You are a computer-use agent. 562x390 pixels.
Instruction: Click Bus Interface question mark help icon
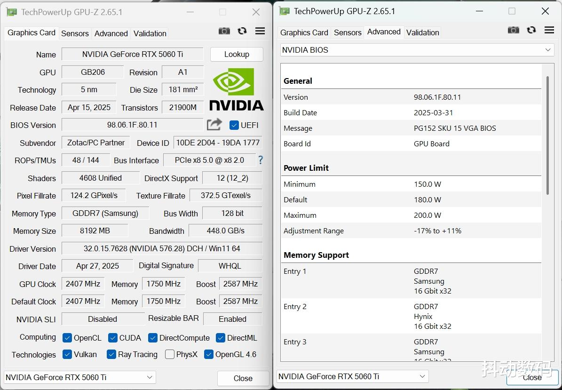(261, 160)
